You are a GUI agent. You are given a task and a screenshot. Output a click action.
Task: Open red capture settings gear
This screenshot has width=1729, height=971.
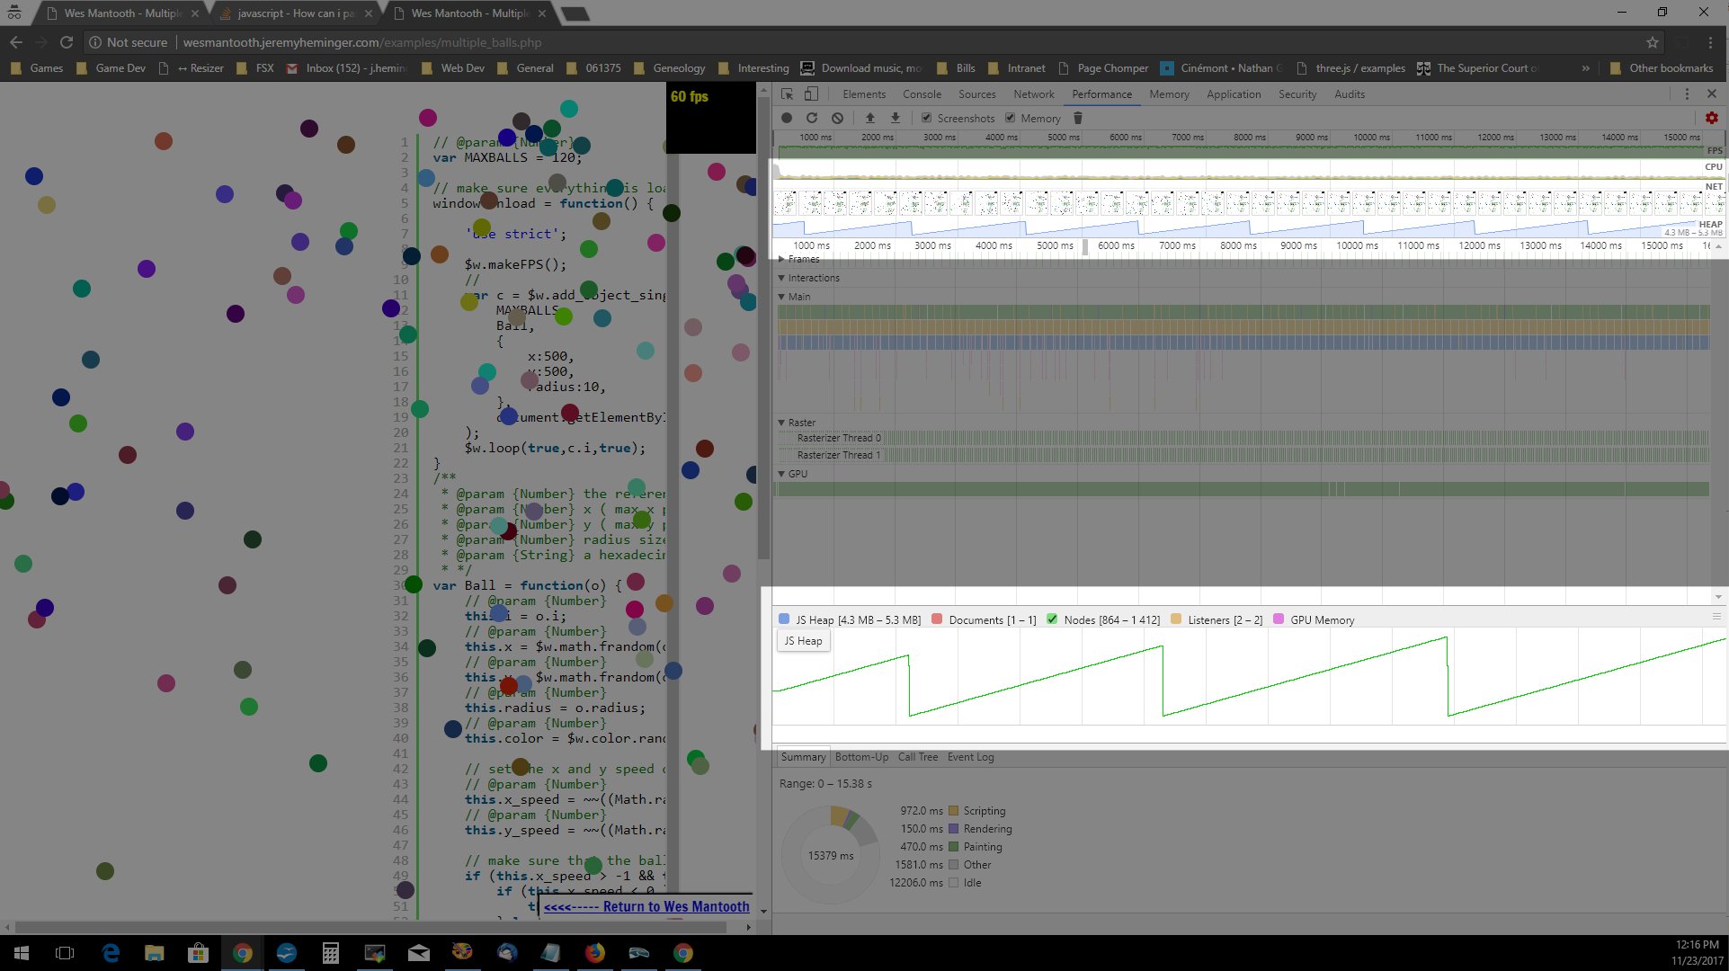coord(1711,118)
